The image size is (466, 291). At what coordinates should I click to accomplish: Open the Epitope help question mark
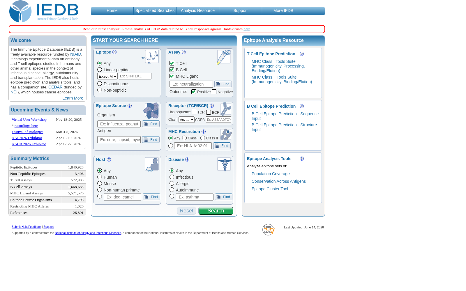(114, 52)
